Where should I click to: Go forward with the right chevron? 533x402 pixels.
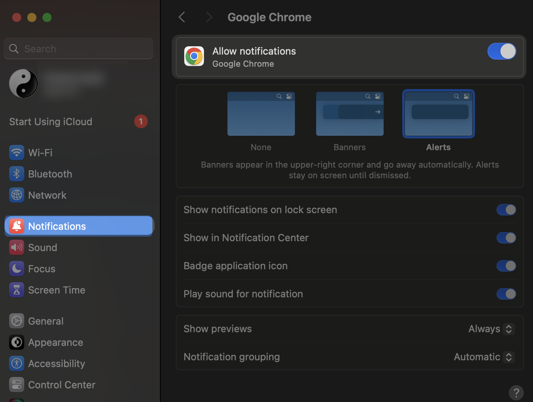[209, 17]
